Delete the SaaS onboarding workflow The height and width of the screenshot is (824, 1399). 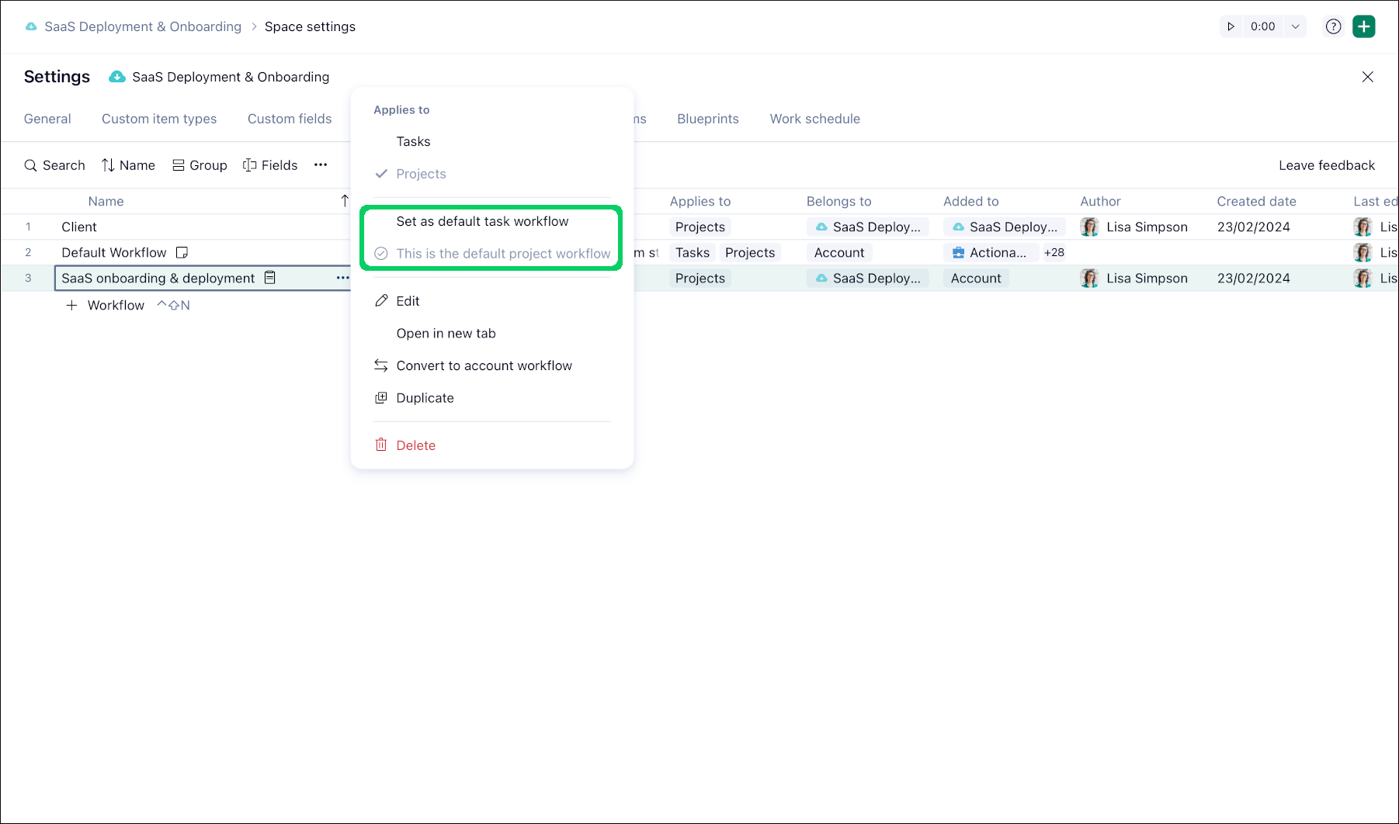(415, 445)
